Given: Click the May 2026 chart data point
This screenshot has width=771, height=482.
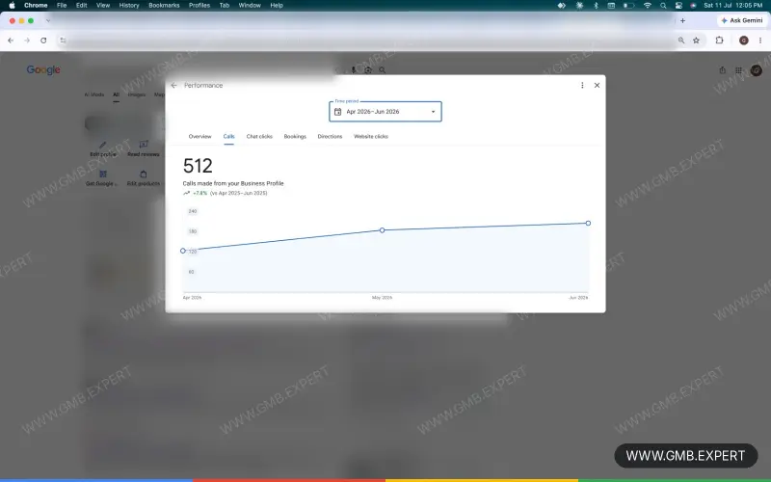Looking at the screenshot, I should (382, 230).
